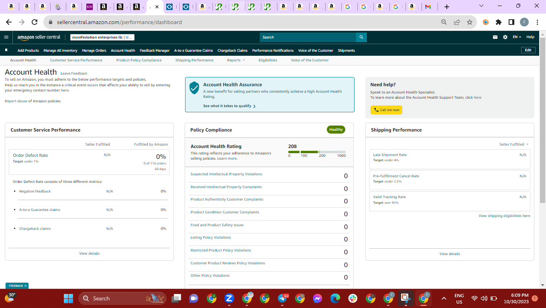Switch to the SN browser tab
This screenshot has width=546, height=308.
click(90, 7)
